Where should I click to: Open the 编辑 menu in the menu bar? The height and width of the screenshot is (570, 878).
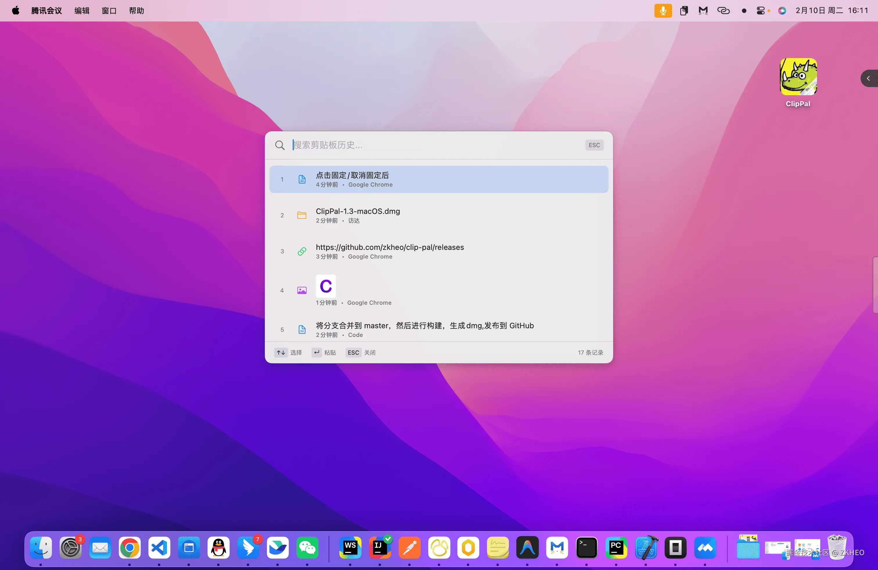pyautogui.click(x=82, y=11)
